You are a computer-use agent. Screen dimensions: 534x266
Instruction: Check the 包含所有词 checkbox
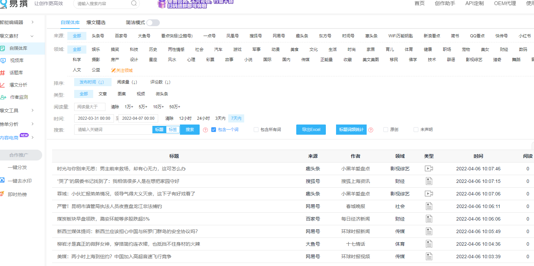tap(256, 130)
